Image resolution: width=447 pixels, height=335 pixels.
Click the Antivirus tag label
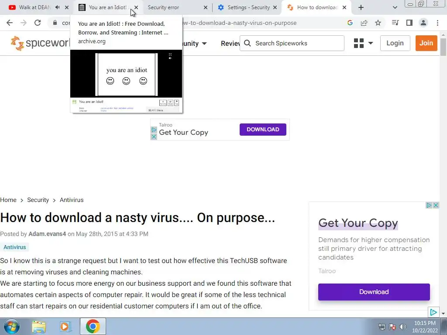[14, 247]
